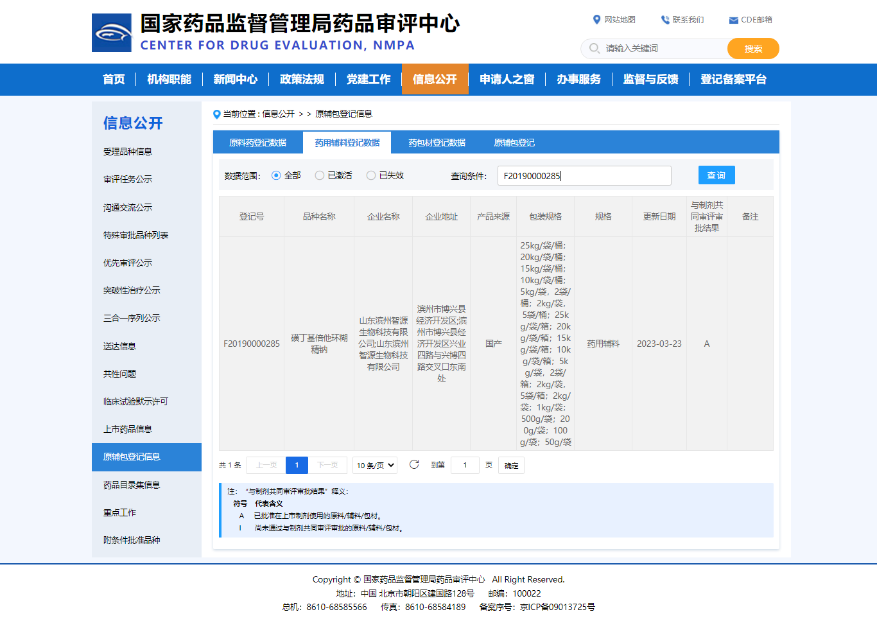Switch to the 药包材登记数据 tab
Image resolution: width=877 pixels, height=621 pixels.
tap(437, 143)
